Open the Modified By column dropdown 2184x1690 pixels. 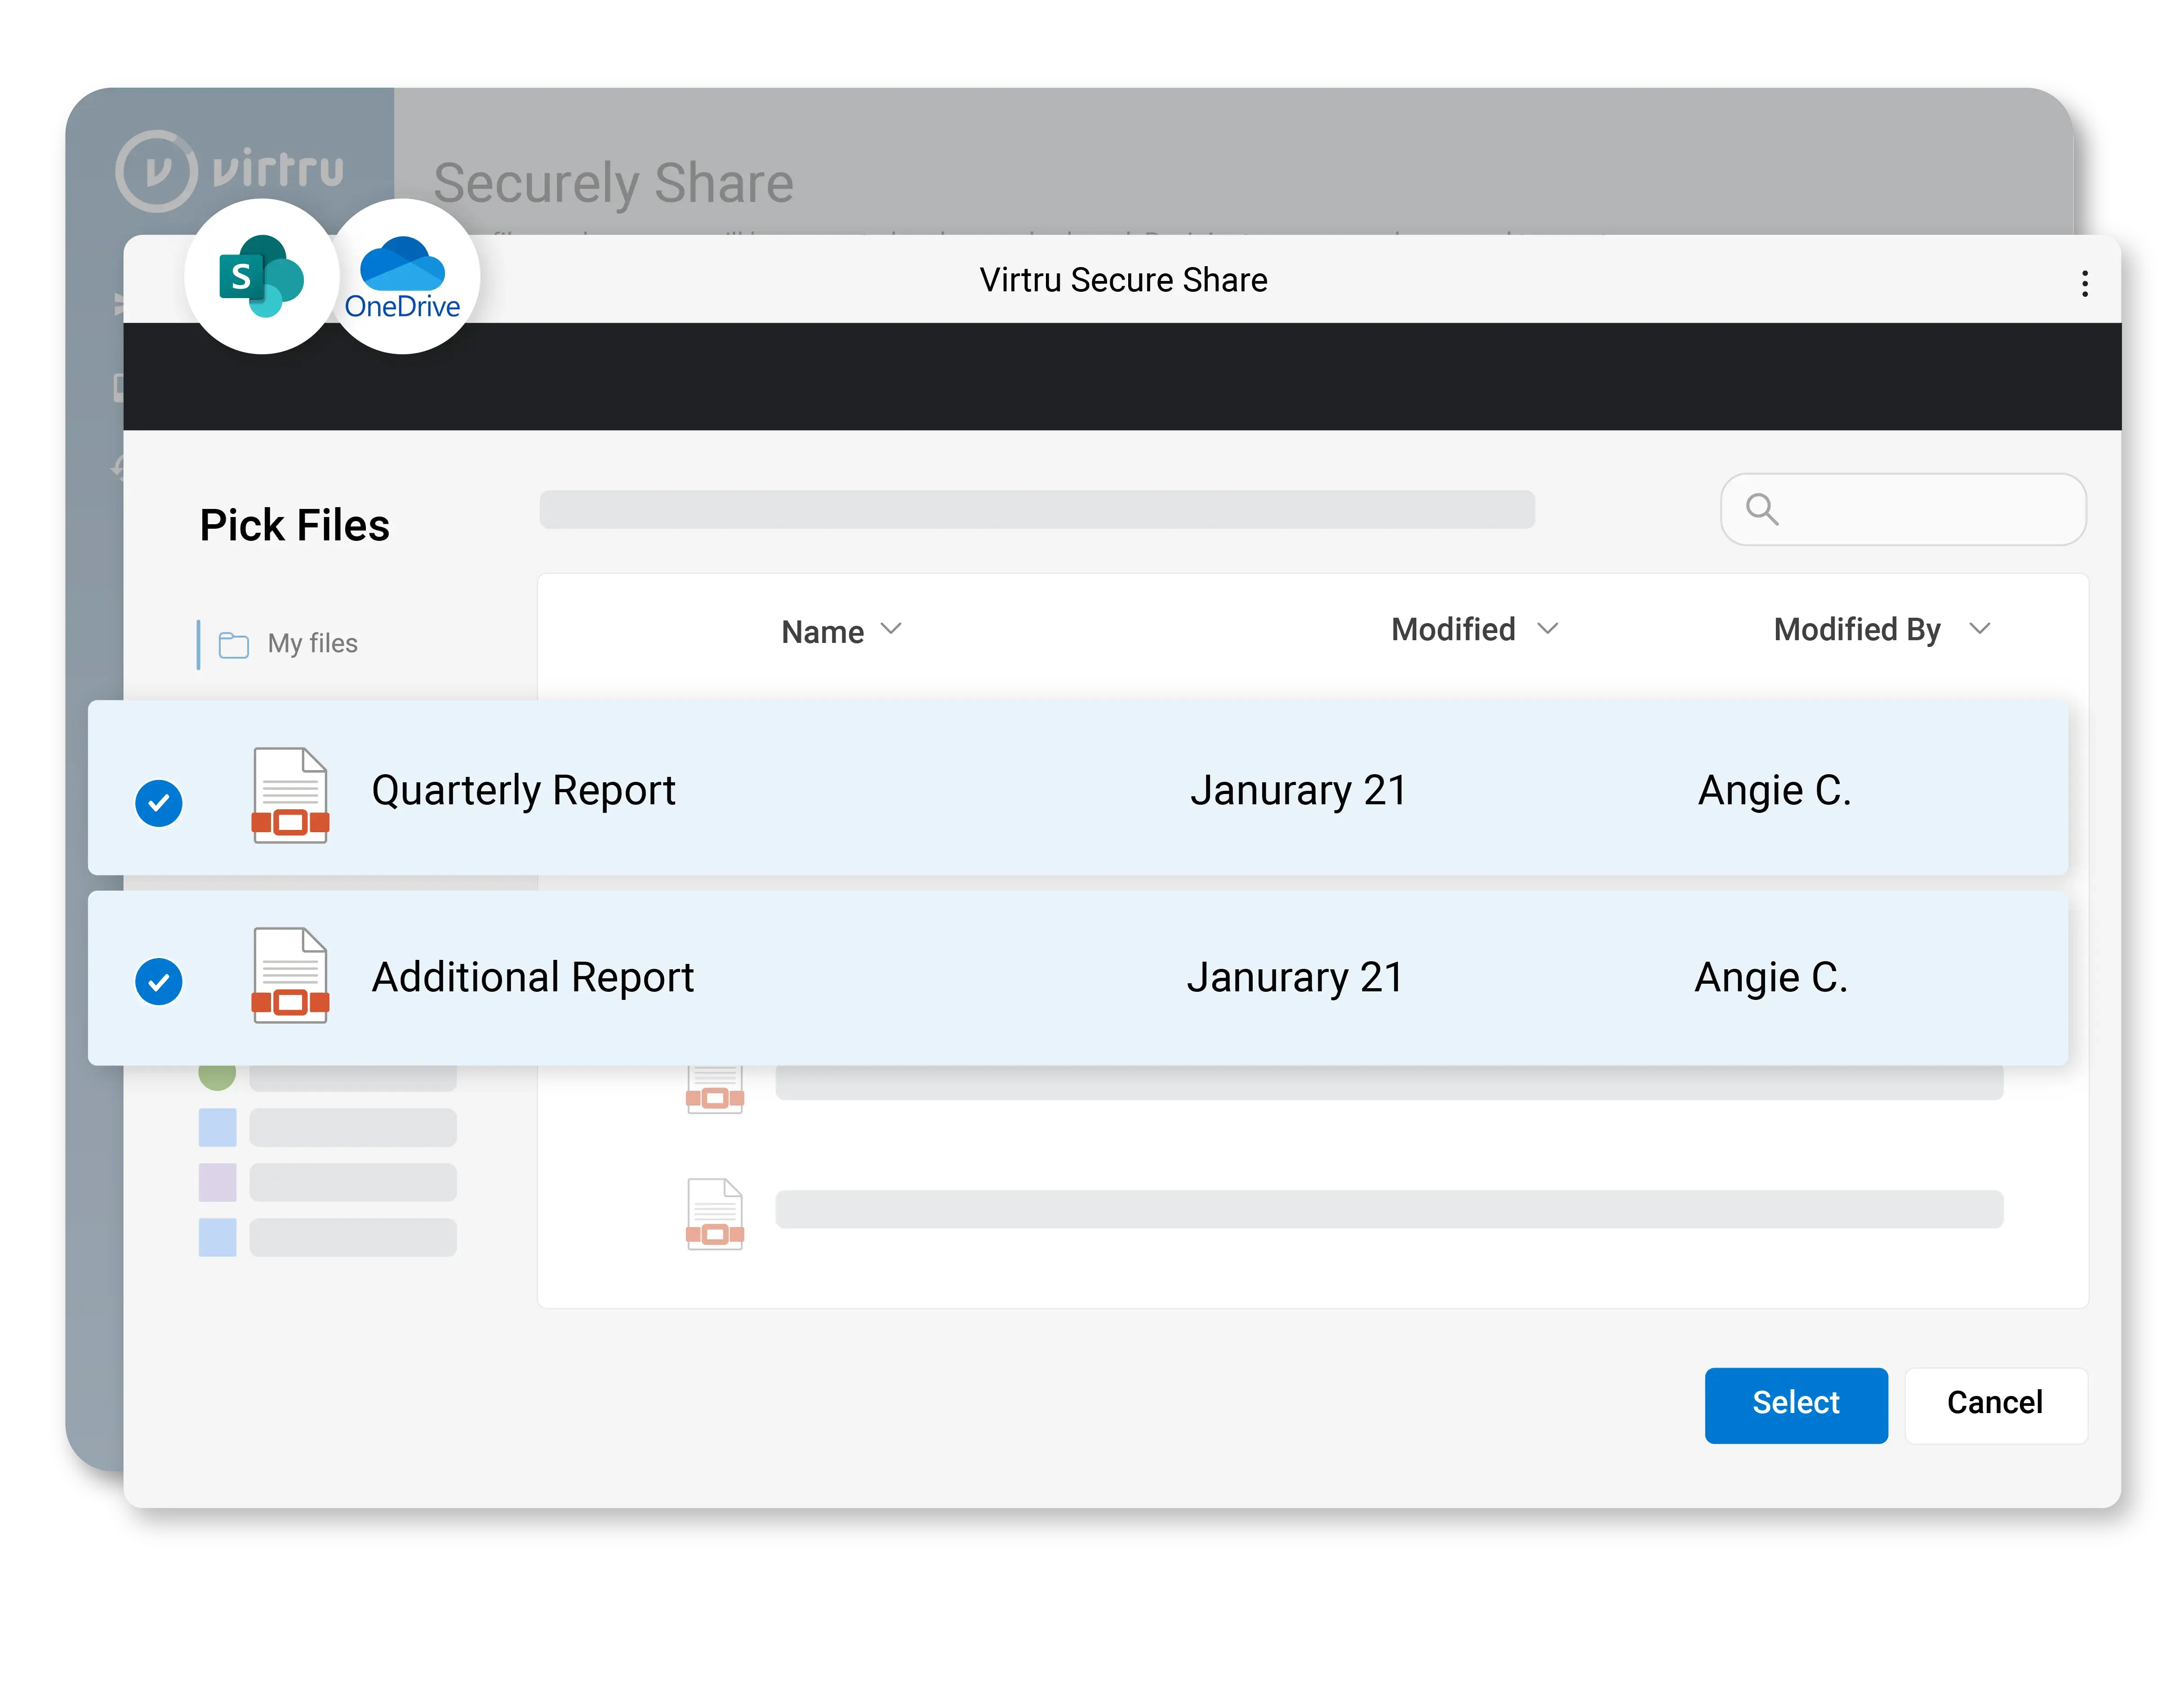point(1979,629)
